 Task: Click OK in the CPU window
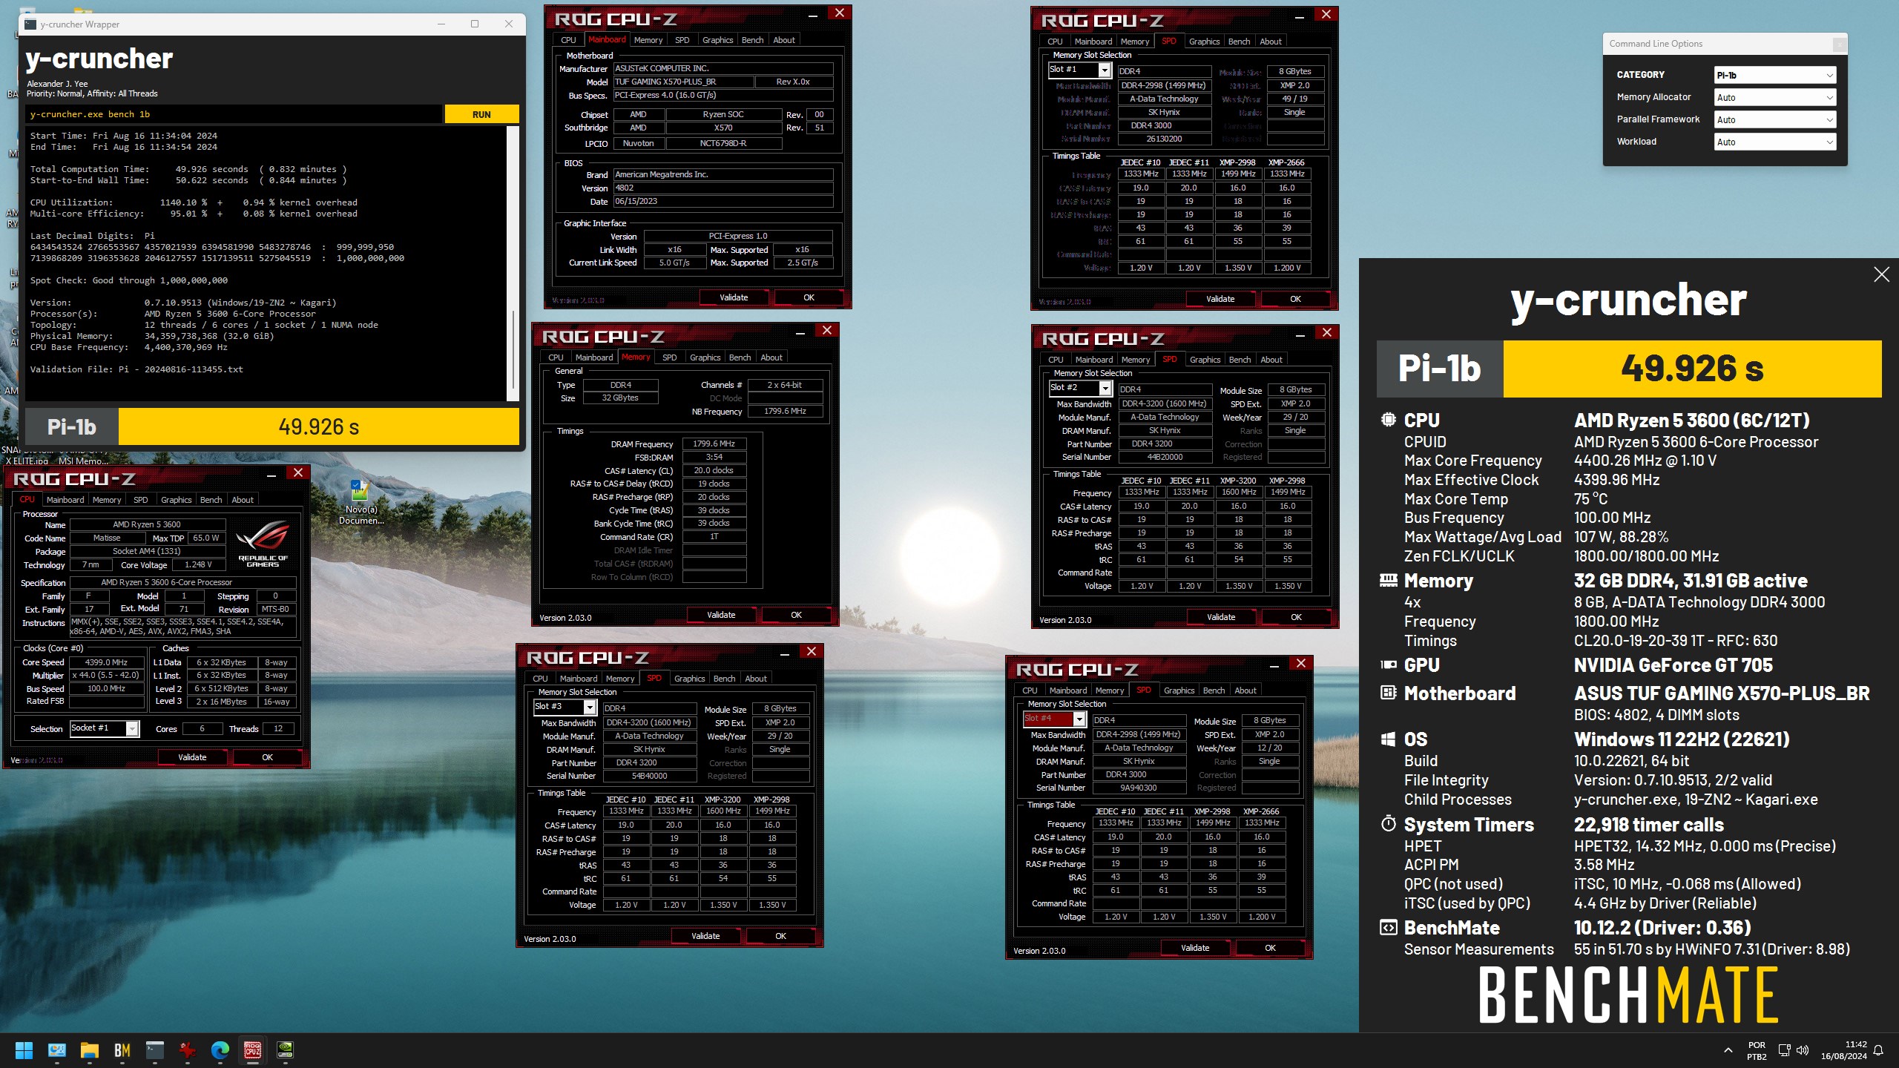[267, 757]
